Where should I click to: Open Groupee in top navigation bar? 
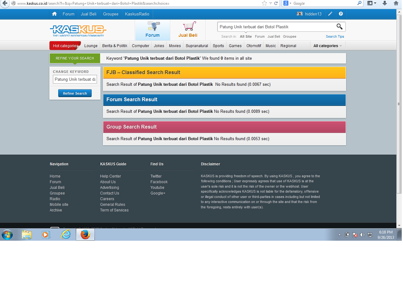111,14
